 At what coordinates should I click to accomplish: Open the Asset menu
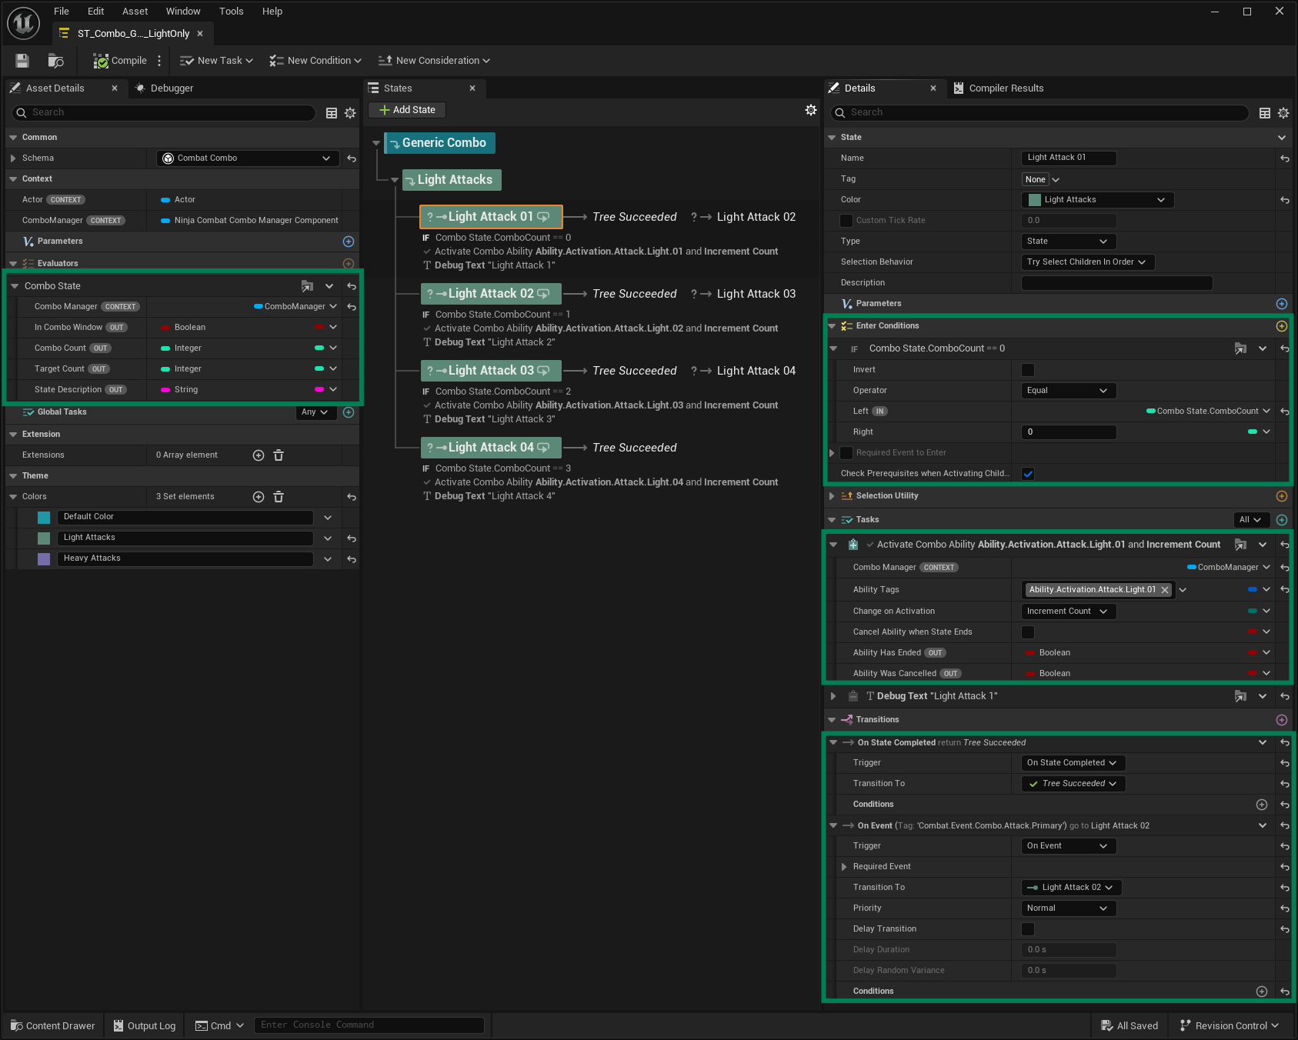click(x=135, y=12)
